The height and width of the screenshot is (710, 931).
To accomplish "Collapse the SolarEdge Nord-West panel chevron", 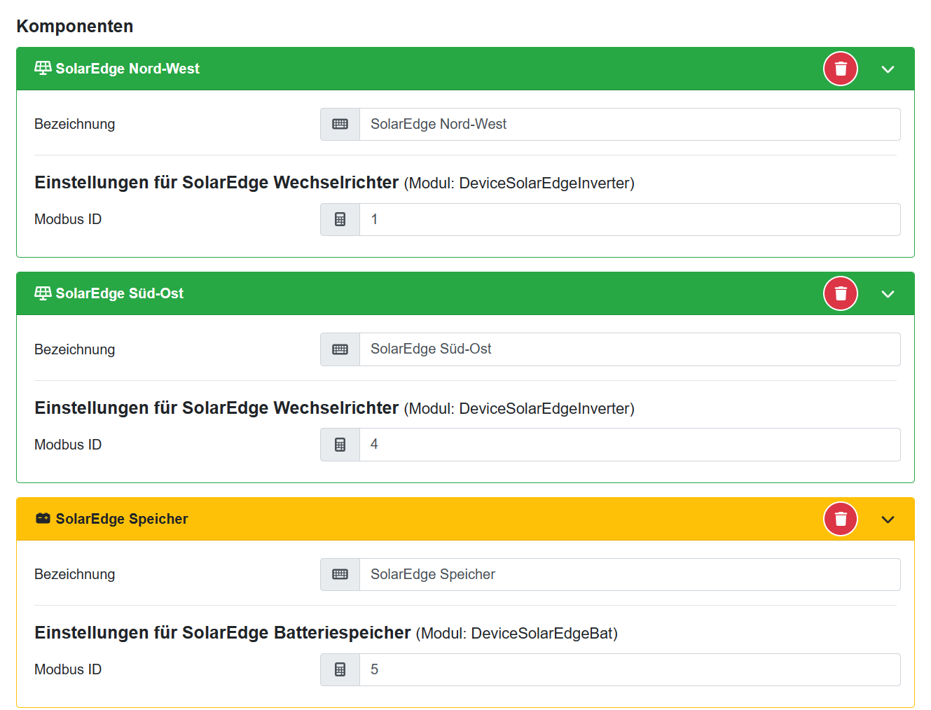I will click(888, 69).
